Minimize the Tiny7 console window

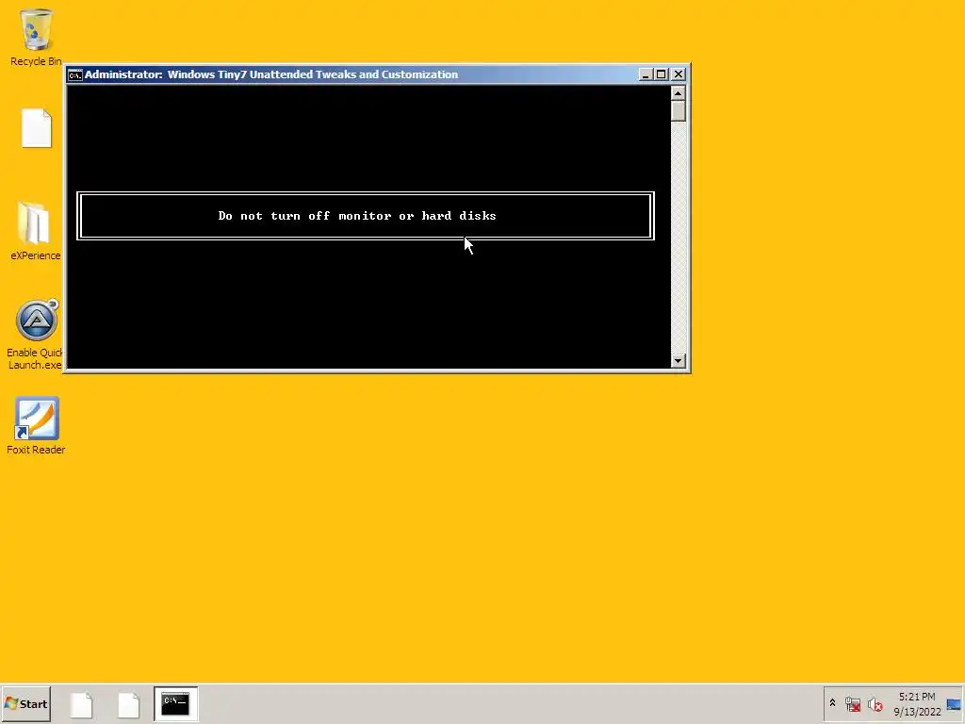645,74
